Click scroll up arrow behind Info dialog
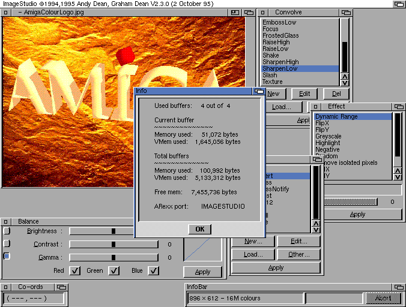This screenshot has width=406, height=307. coord(316,224)
